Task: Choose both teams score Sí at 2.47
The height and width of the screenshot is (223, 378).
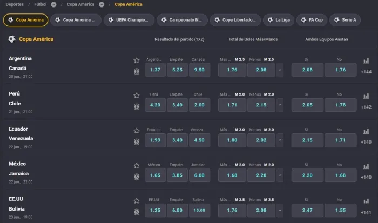Action: (307, 210)
